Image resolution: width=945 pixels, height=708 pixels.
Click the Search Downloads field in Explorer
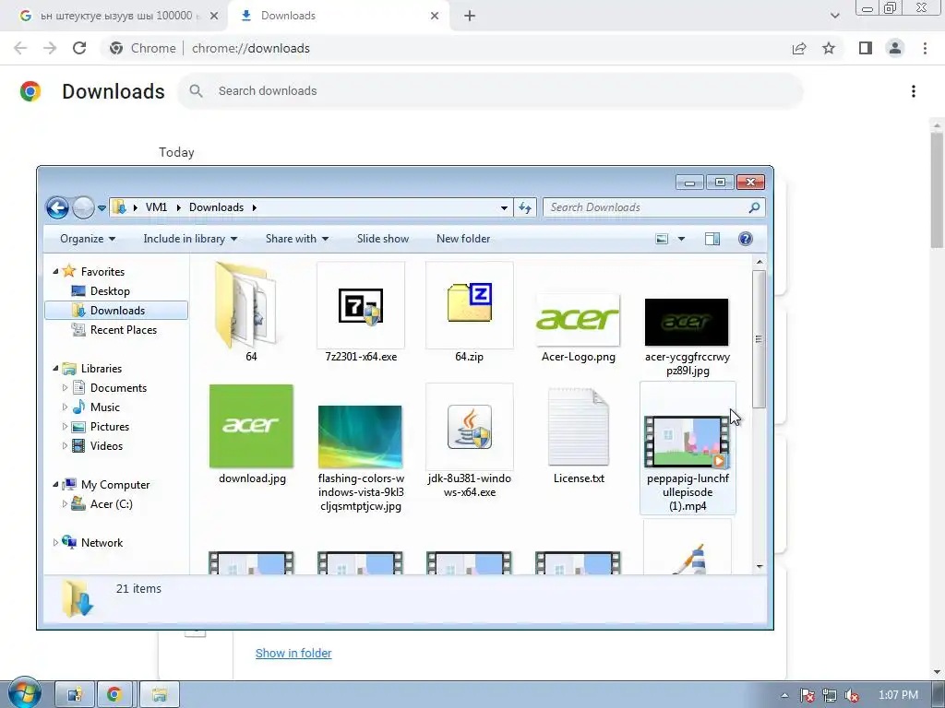coord(654,207)
